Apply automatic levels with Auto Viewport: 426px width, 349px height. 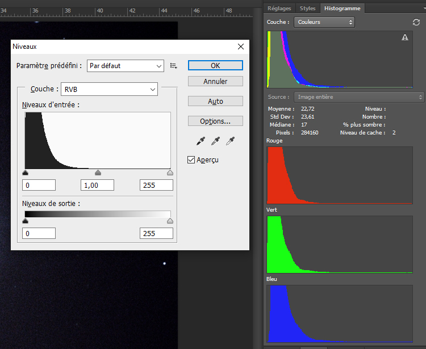(x=215, y=101)
